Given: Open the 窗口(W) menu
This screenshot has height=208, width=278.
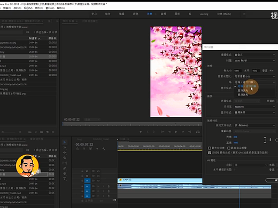Looking at the screenshot, I should click(50, 8).
